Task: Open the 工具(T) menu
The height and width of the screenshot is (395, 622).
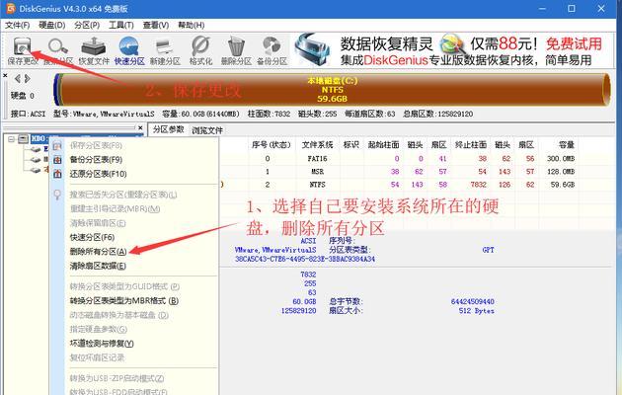Action: tap(121, 25)
